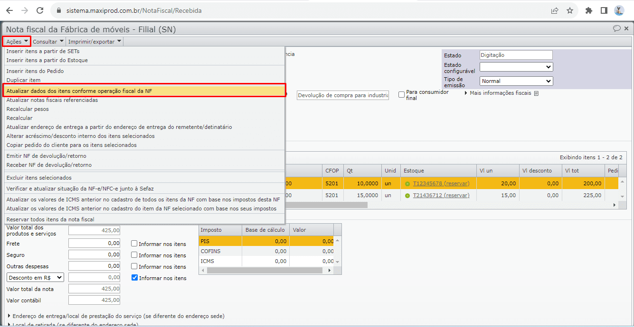Choose Recalcular pesos from menu
The image size is (634, 327).
point(28,109)
